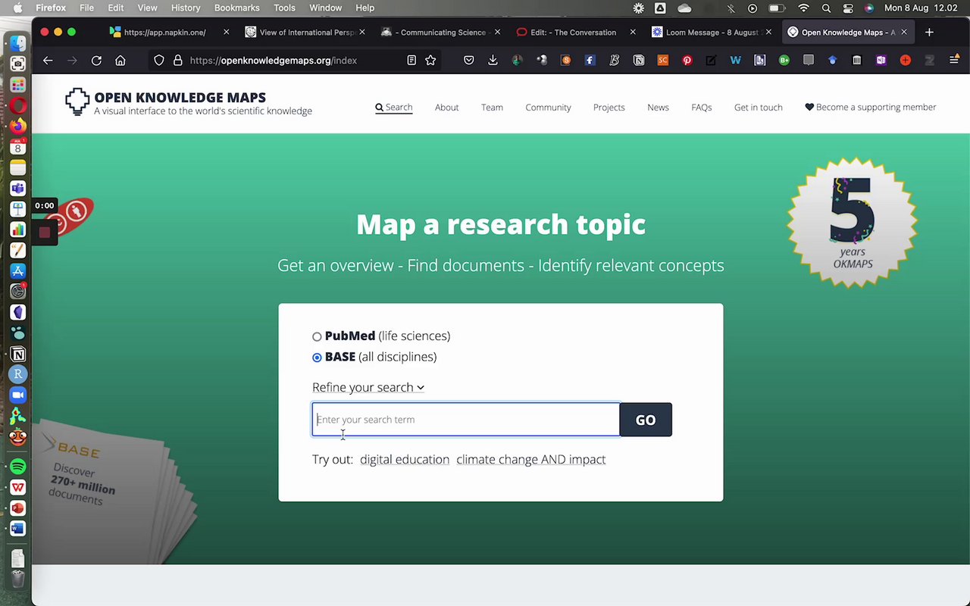Bookmark this page with the star icon
Viewport: 970px width, 606px height.
tap(430, 61)
